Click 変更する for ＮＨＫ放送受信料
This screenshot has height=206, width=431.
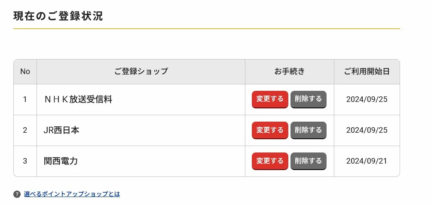point(270,99)
